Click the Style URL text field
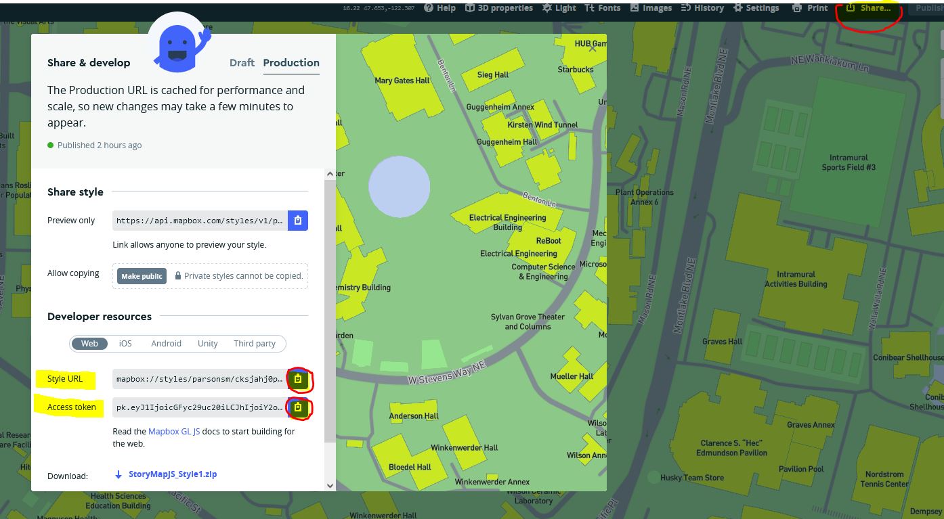Viewport: 944px width, 519px height. pos(200,379)
